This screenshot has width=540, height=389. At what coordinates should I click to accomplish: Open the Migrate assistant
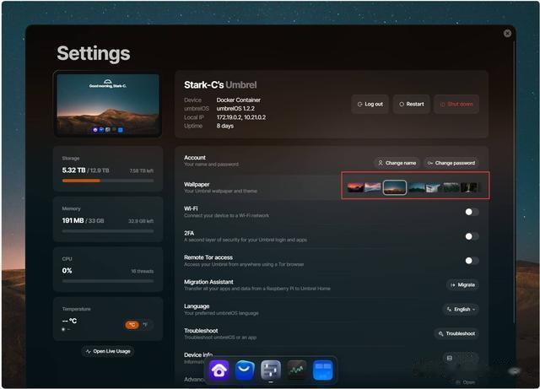[x=463, y=285]
